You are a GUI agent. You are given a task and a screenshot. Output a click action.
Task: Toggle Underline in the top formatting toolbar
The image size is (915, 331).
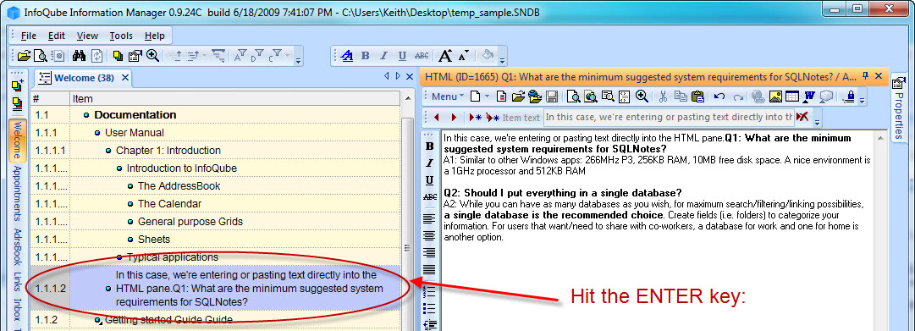pyautogui.click(x=402, y=56)
